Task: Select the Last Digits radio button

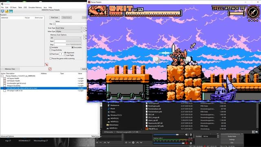Action: point(65,55)
